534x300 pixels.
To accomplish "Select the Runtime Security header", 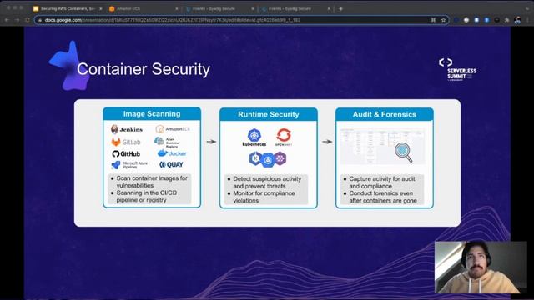I will point(269,114).
